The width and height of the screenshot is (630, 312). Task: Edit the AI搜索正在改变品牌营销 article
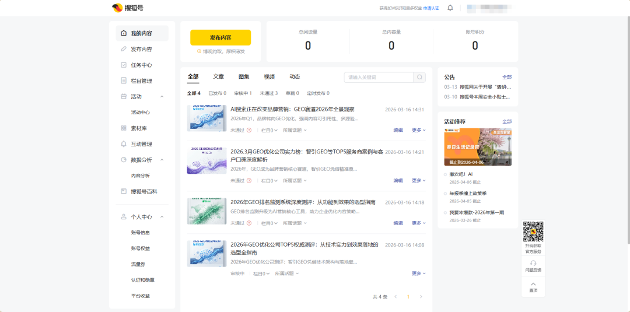[x=398, y=130]
